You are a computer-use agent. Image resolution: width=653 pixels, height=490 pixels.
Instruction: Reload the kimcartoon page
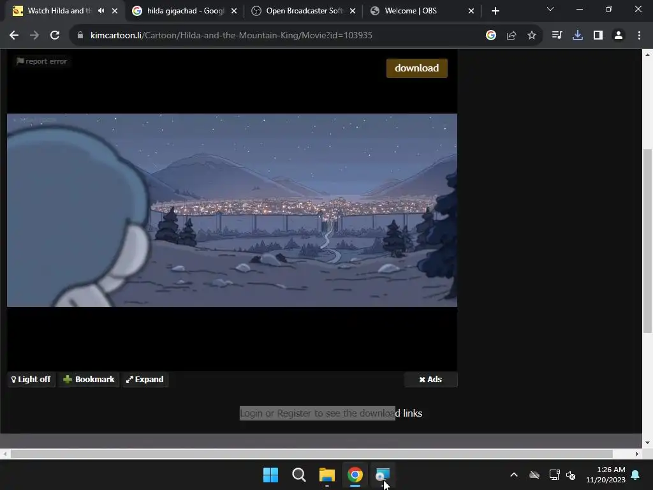[55, 36]
